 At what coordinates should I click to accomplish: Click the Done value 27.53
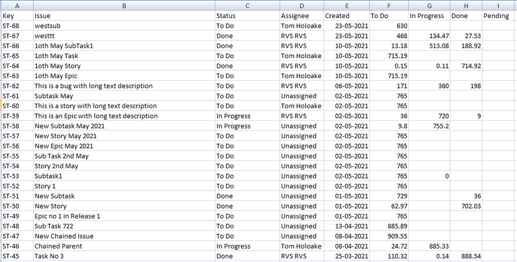pyautogui.click(x=466, y=36)
